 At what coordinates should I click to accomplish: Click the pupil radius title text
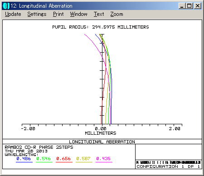101,27
